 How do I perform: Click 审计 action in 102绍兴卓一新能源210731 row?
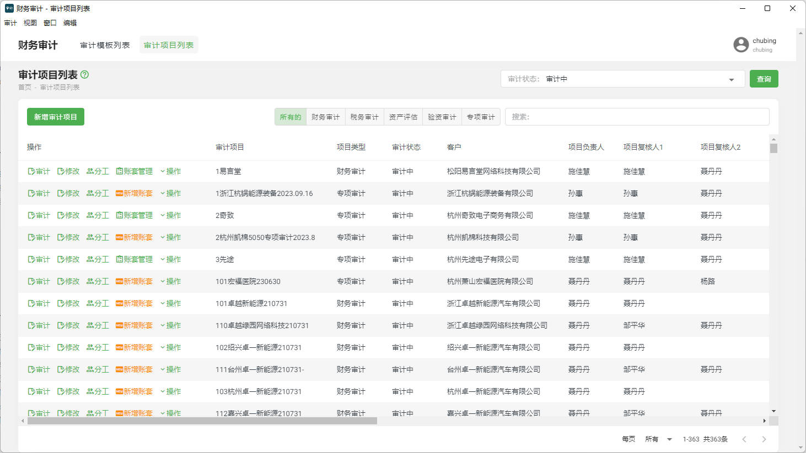tap(39, 347)
